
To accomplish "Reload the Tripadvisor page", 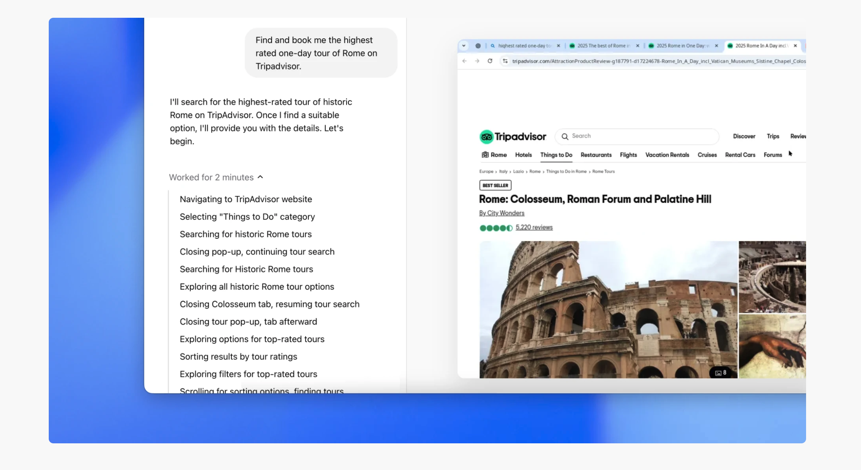I will [490, 61].
